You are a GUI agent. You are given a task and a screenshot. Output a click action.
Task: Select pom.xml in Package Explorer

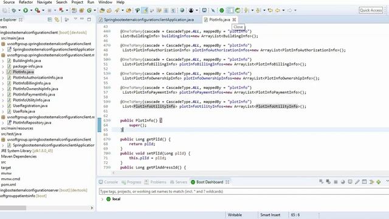pyautogui.click(x=9, y=184)
